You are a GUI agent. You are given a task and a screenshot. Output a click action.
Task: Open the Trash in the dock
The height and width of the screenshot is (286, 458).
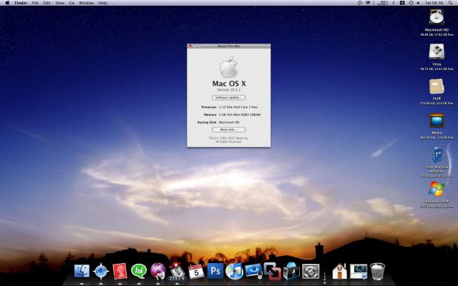(378, 272)
